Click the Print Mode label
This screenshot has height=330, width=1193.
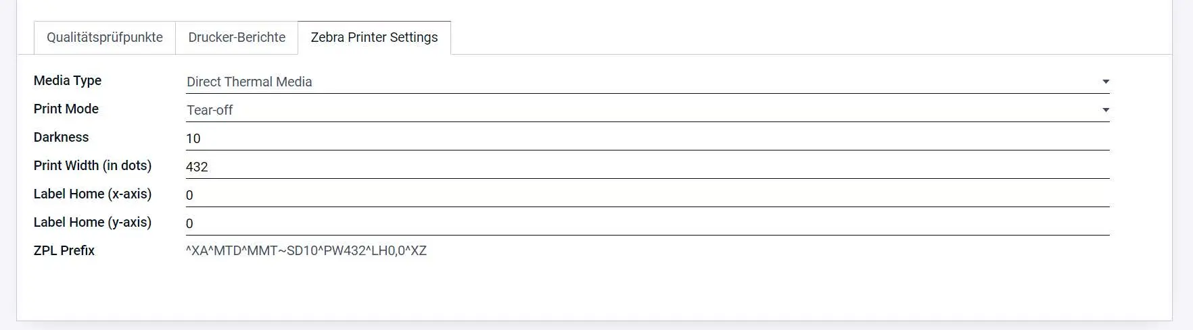pyautogui.click(x=66, y=109)
